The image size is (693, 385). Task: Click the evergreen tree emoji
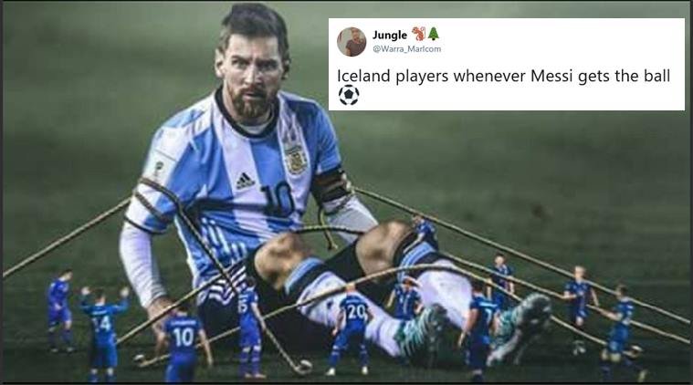[434, 34]
